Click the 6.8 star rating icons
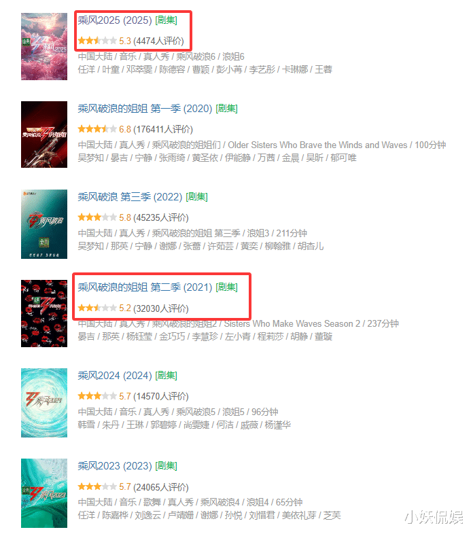Screen dimensions: 471x534 (x=97, y=129)
